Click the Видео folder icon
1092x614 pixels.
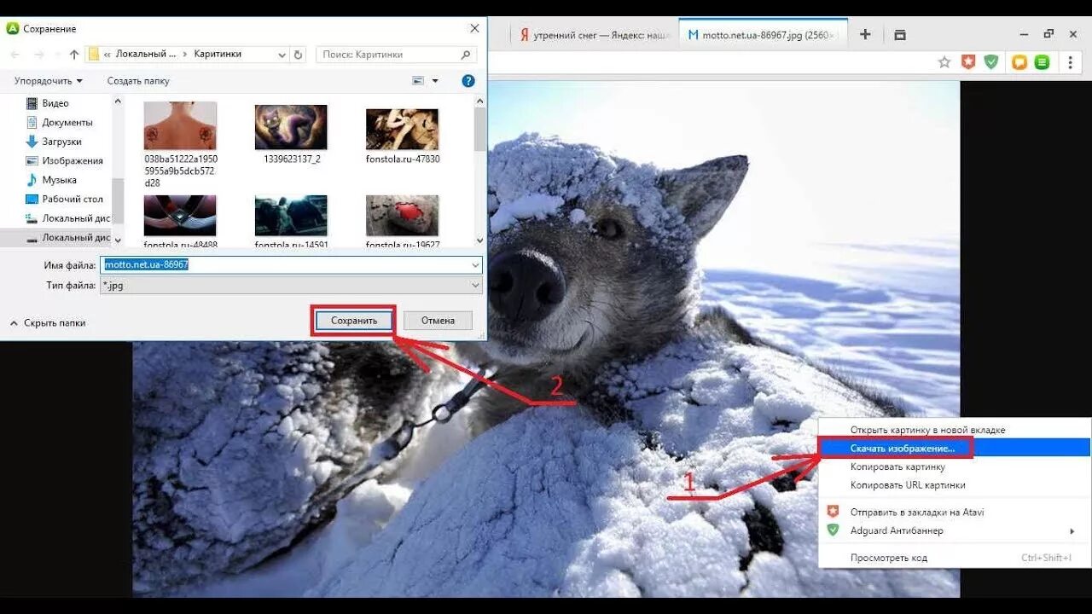32,103
